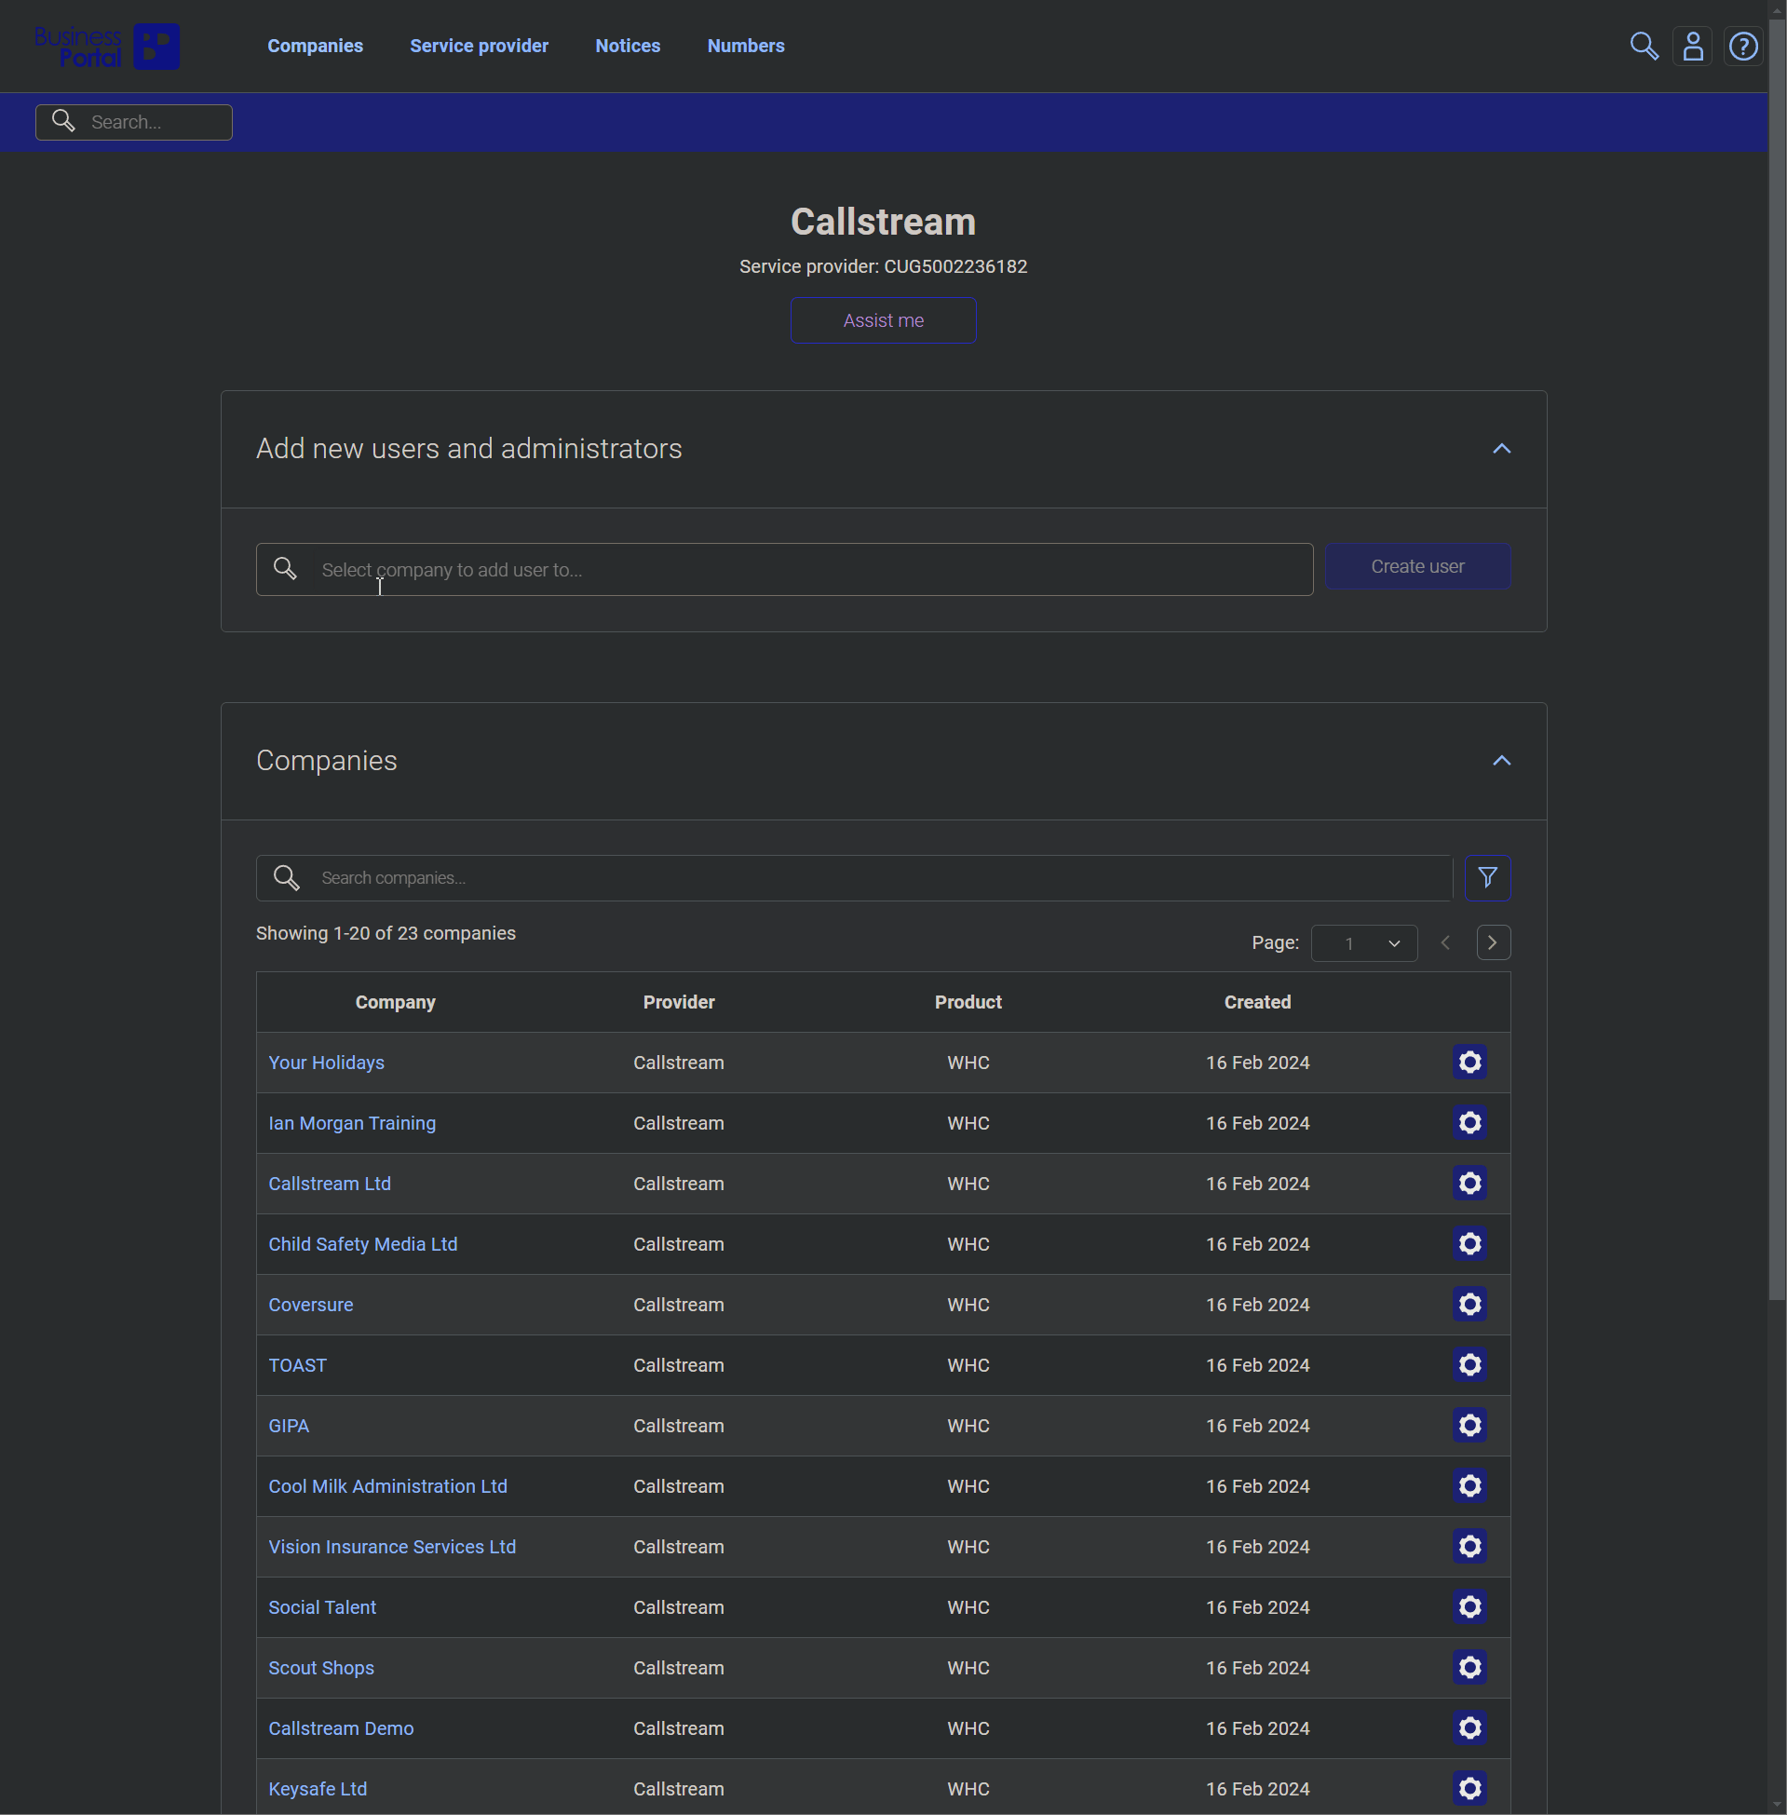Open the Vision Insurance Services Ltd link

tap(392, 1547)
